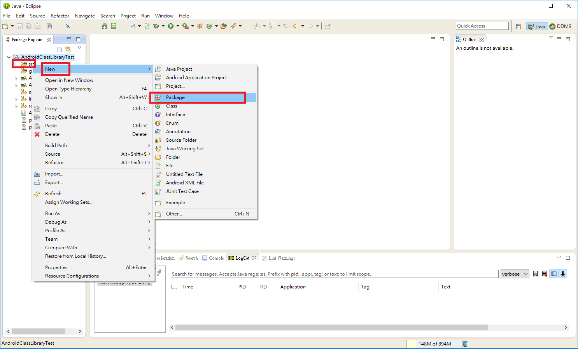Open dropdown arrow next to Run icon
This screenshot has height=349, width=578.
(x=178, y=26)
